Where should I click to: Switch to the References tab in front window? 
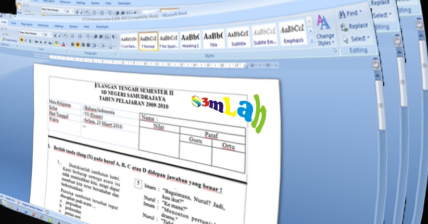[43, 25]
